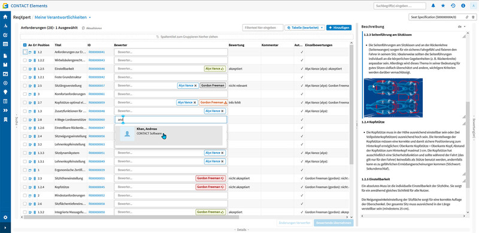Check the checkbox for row 1.2
Screen dimensions: 479x233
click(x=25, y=52)
